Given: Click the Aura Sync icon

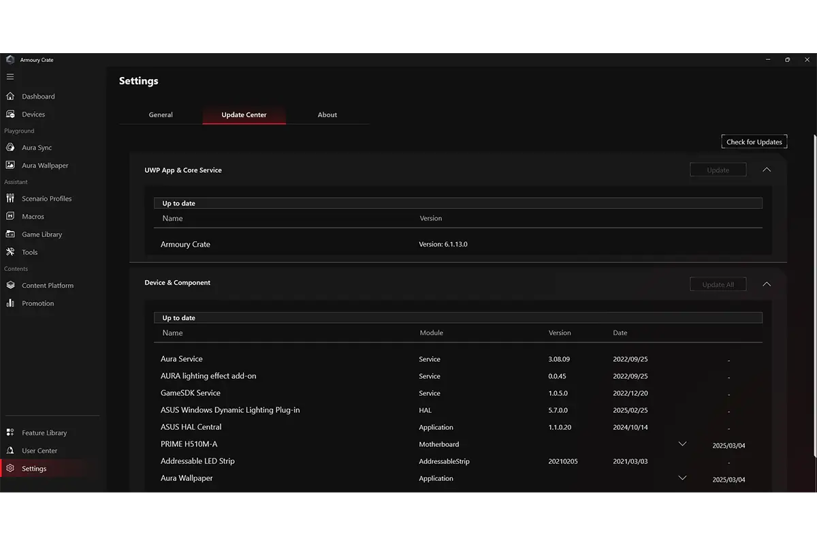Looking at the screenshot, I should pos(10,147).
